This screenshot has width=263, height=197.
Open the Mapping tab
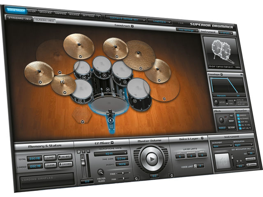(x=60, y=14)
